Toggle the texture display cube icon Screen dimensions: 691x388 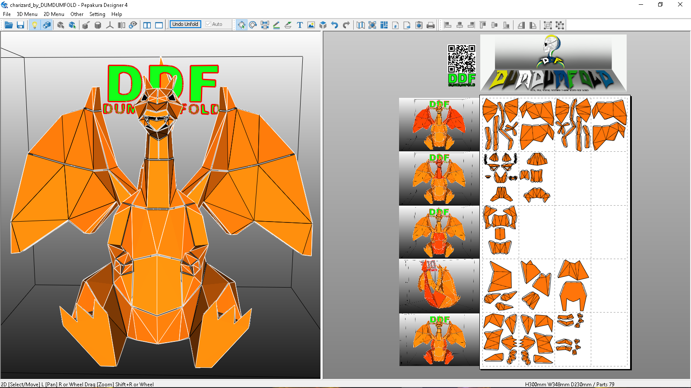tap(46, 25)
